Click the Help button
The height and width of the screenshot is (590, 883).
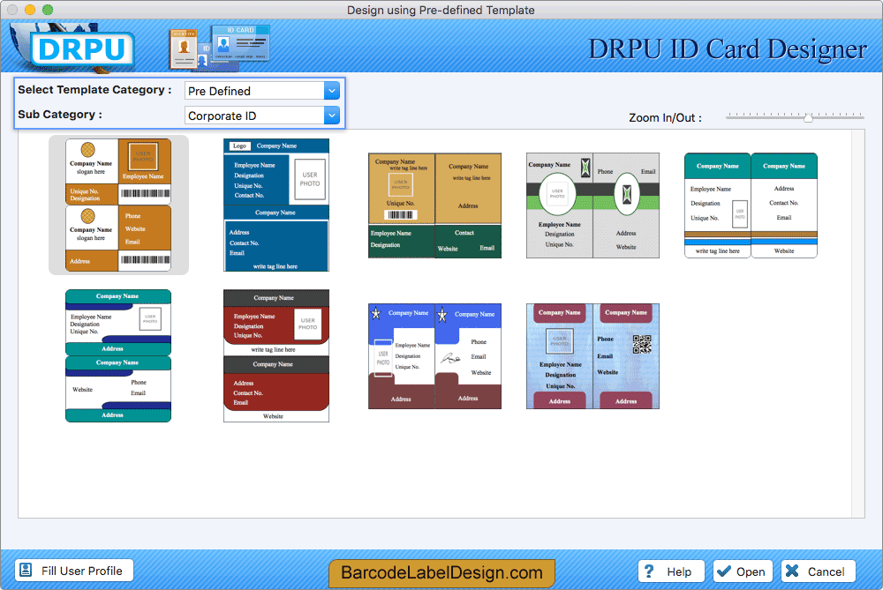pyautogui.click(x=671, y=571)
